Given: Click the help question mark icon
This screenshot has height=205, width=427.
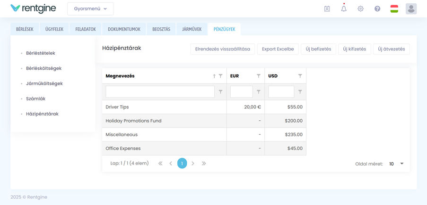Looking at the screenshot, I should pos(377,8).
